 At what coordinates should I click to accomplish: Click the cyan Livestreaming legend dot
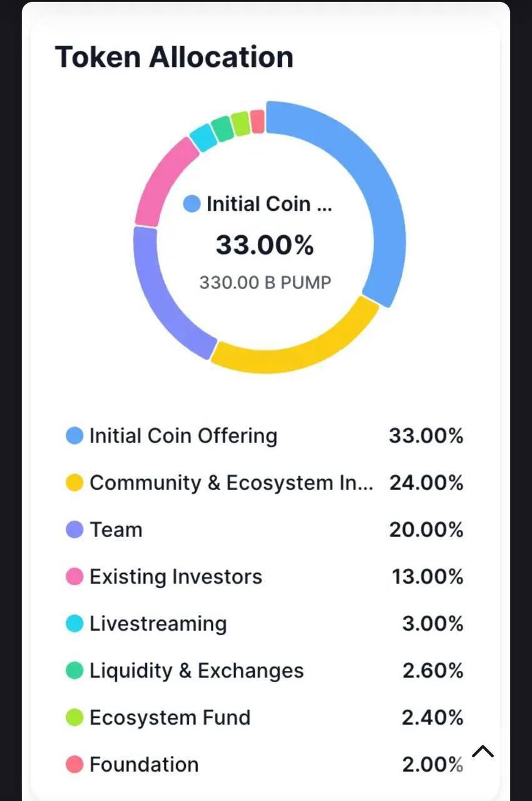74,623
